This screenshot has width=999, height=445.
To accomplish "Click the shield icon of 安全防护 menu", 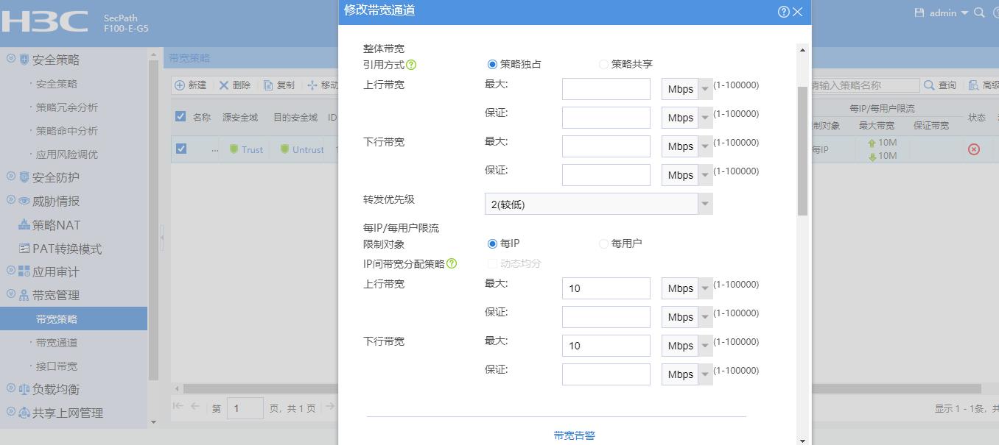I will [x=24, y=177].
